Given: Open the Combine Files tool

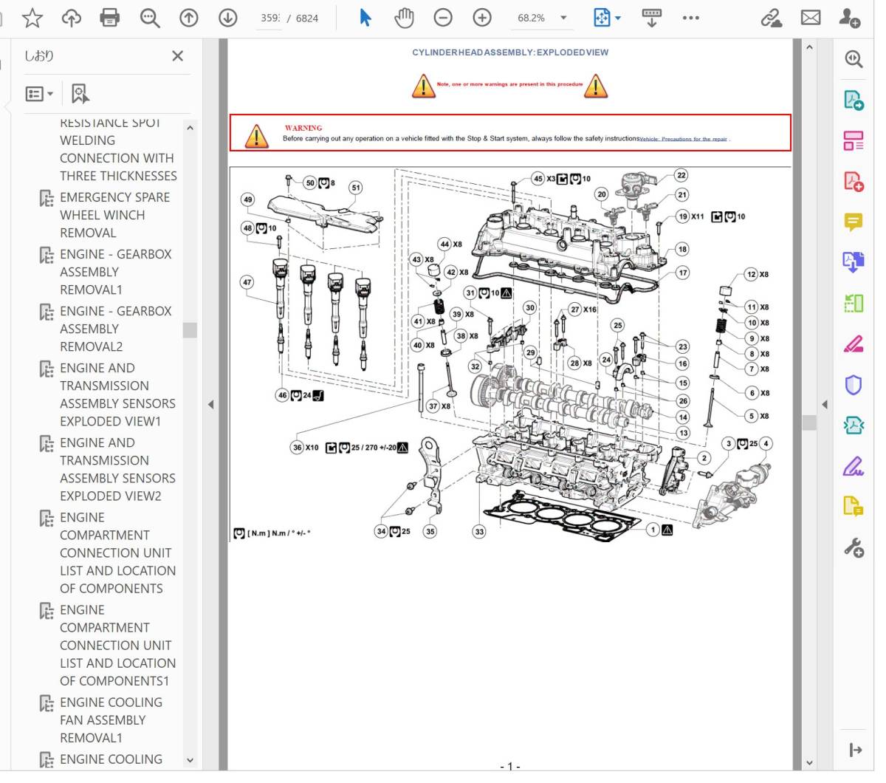Looking at the screenshot, I should [x=854, y=262].
